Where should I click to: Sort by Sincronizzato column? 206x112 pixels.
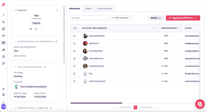coord(179,28)
